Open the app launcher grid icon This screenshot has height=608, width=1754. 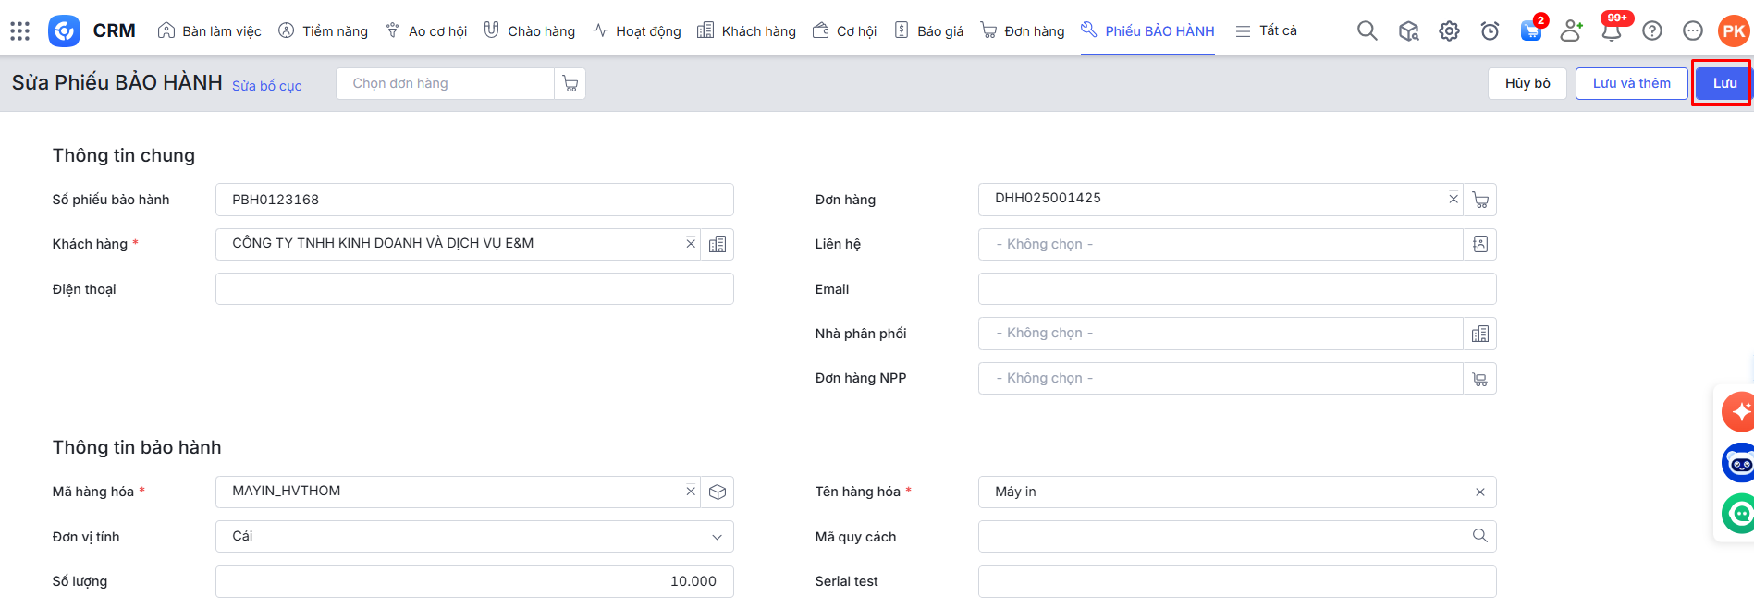click(x=19, y=31)
